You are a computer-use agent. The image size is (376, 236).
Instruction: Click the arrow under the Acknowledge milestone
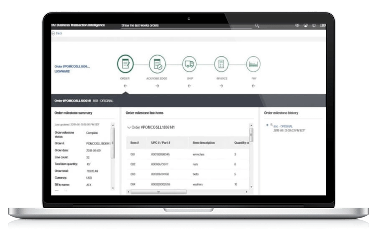click(157, 86)
